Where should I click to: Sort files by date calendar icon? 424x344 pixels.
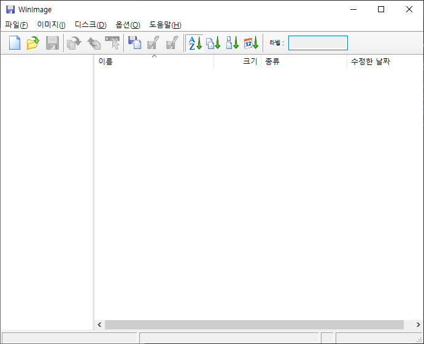tap(251, 43)
